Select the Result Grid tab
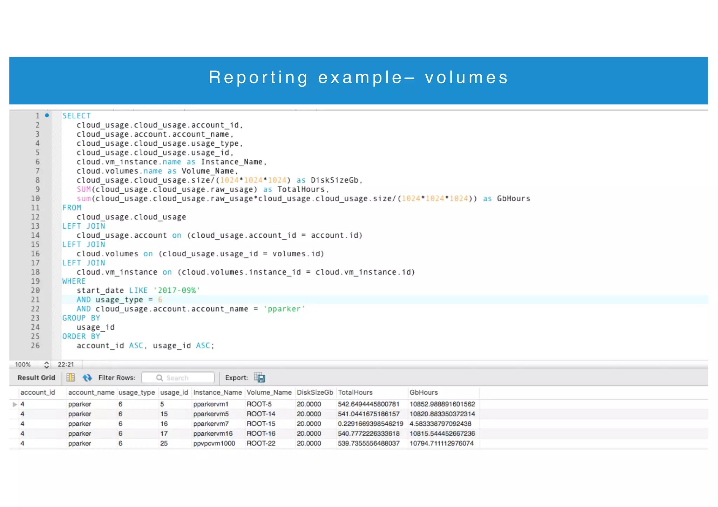The image size is (718, 507). [36, 377]
